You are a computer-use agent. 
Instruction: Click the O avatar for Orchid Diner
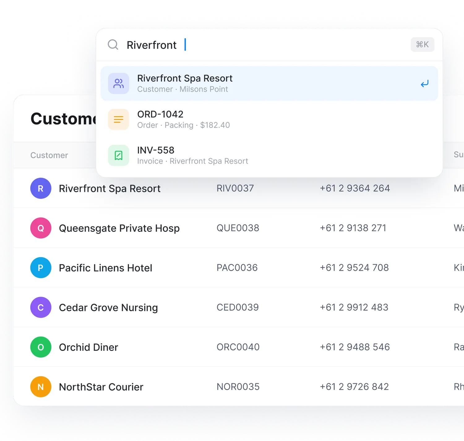41,347
